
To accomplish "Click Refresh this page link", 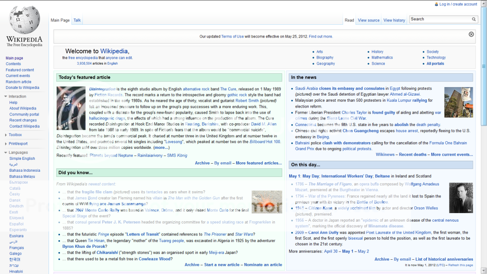I will click(x=460, y=265).
